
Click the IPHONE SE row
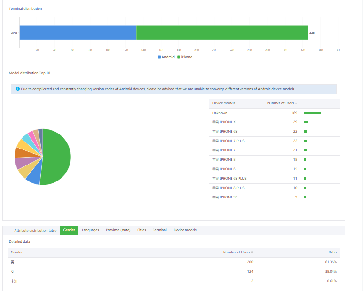274,197
